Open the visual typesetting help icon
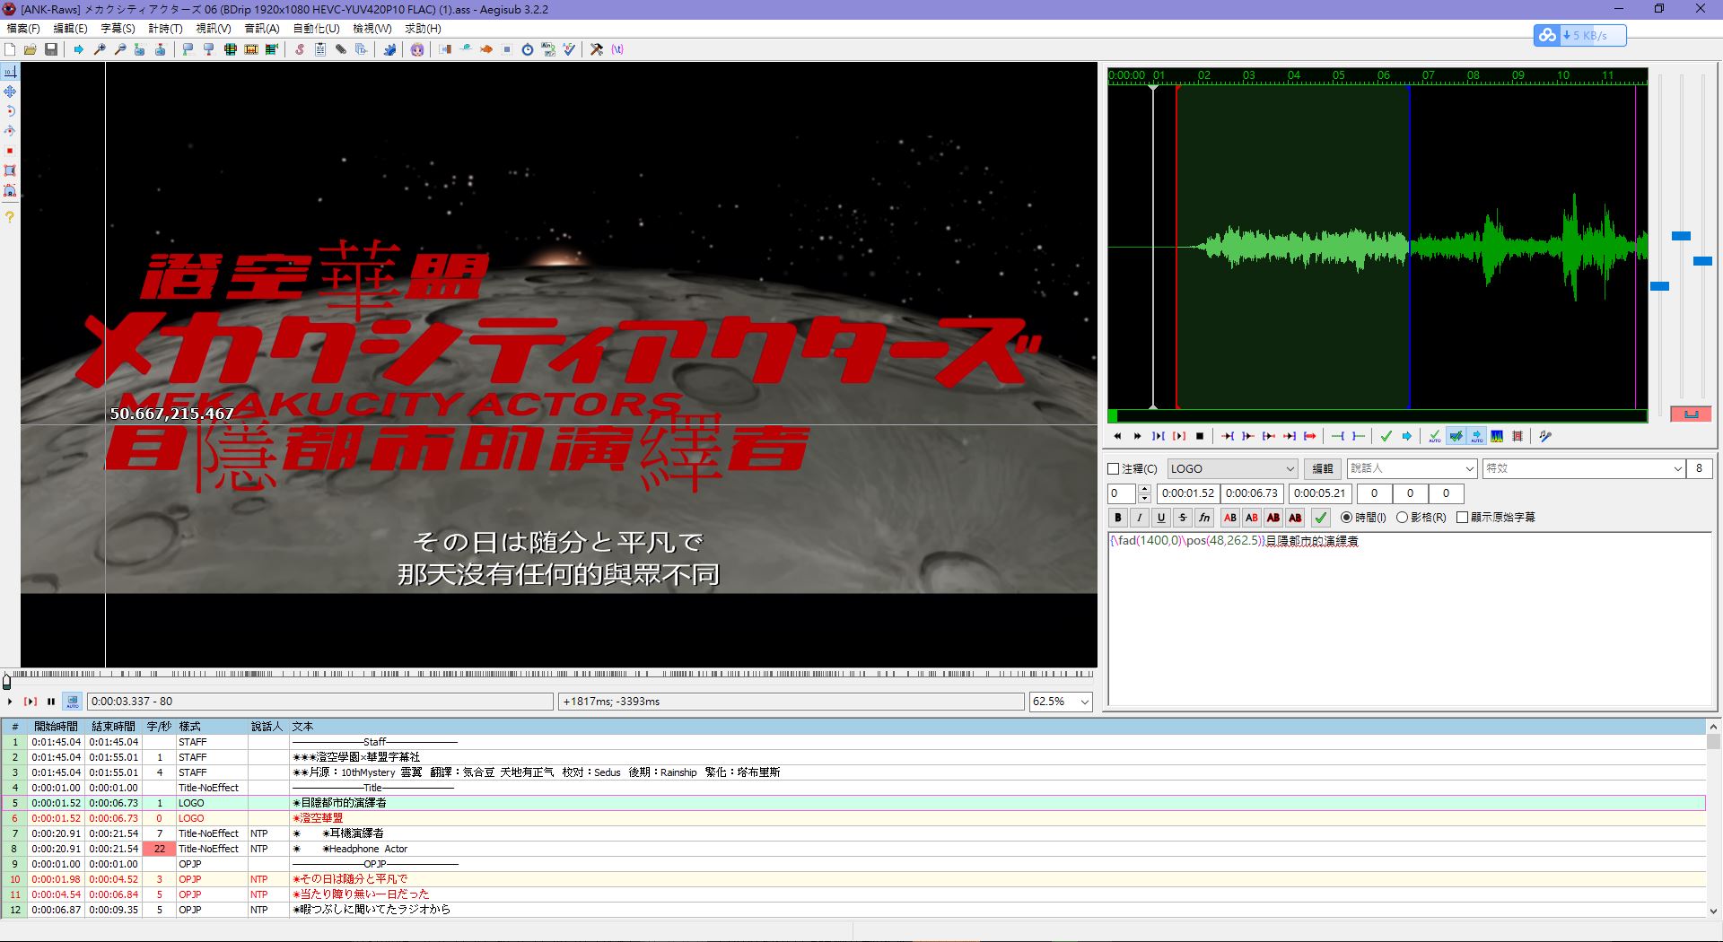1723x942 pixels. pyautogui.click(x=10, y=217)
